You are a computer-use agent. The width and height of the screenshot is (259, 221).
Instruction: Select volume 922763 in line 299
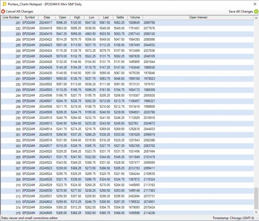pyautogui.click(x=133, y=123)
